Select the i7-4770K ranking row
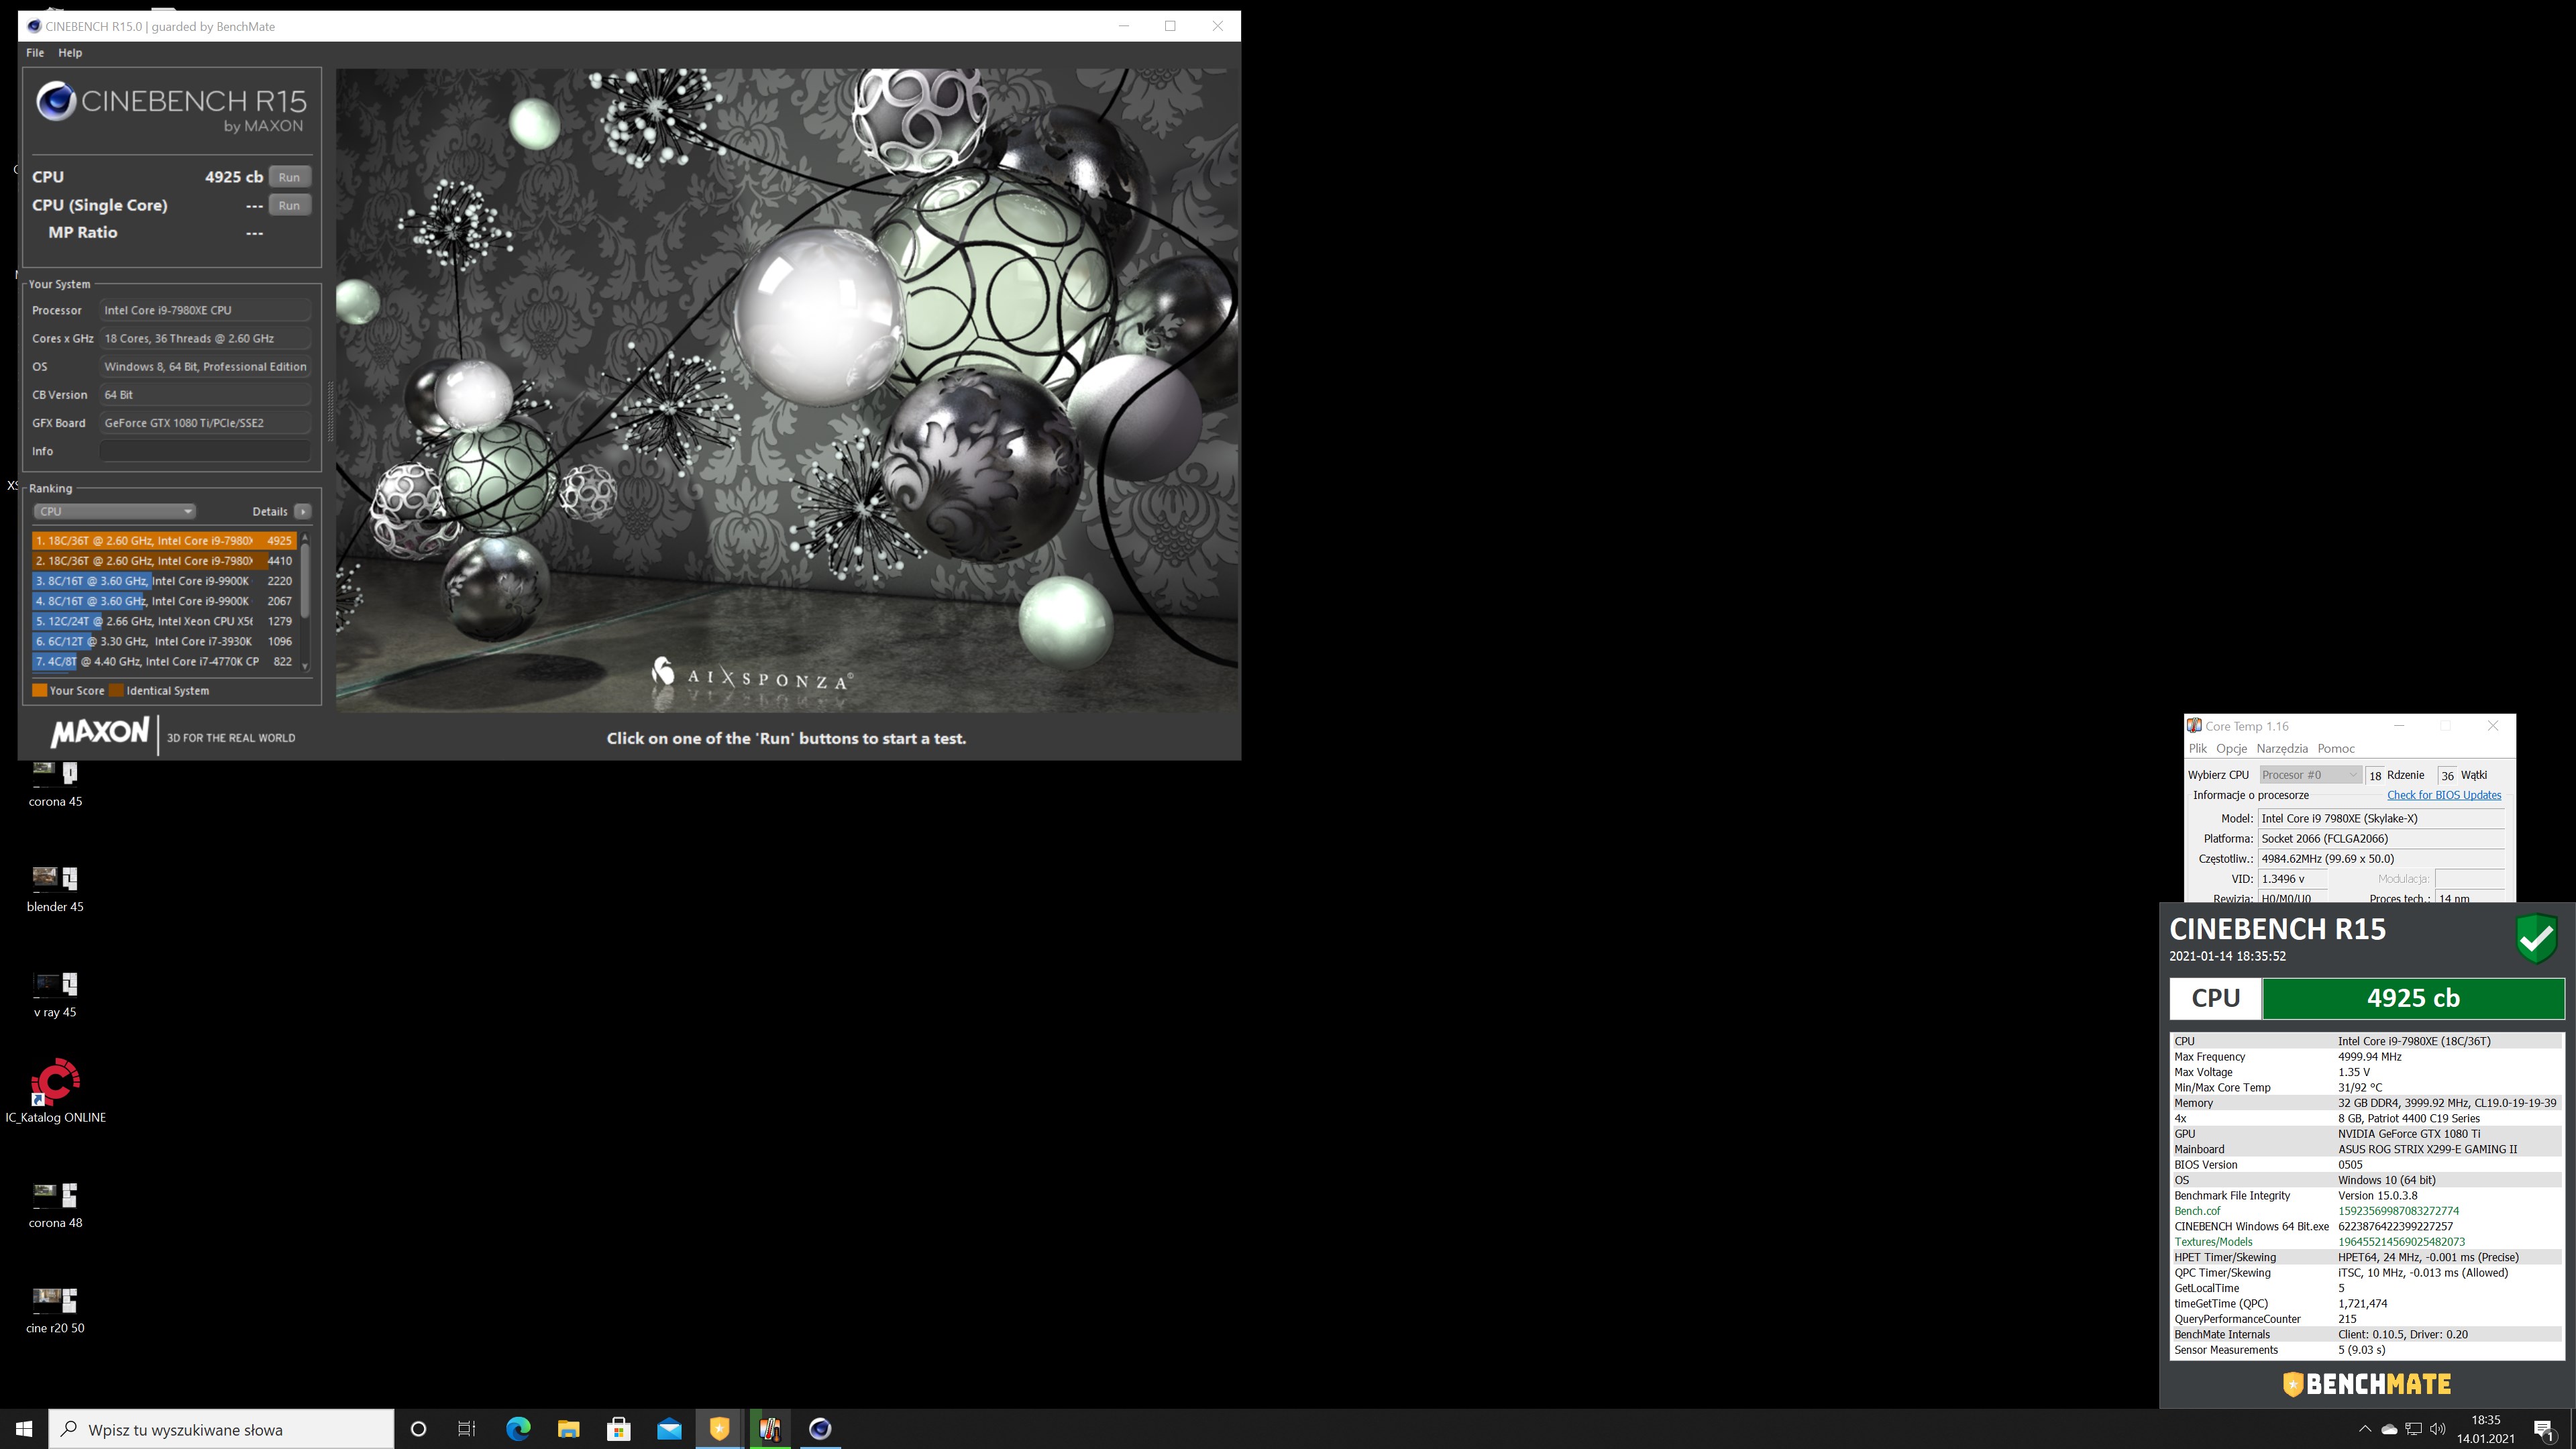 coord(163,661)
